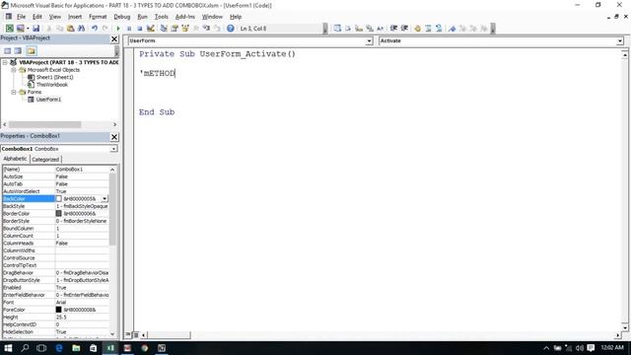Save the project with the floppy disk icon
The height and width of the screenshot is (355, 631).
tap(35, 29)
